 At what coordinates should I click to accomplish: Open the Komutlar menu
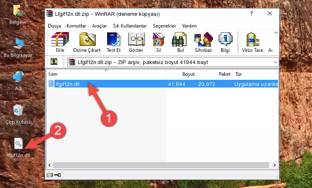coord(76,26)
